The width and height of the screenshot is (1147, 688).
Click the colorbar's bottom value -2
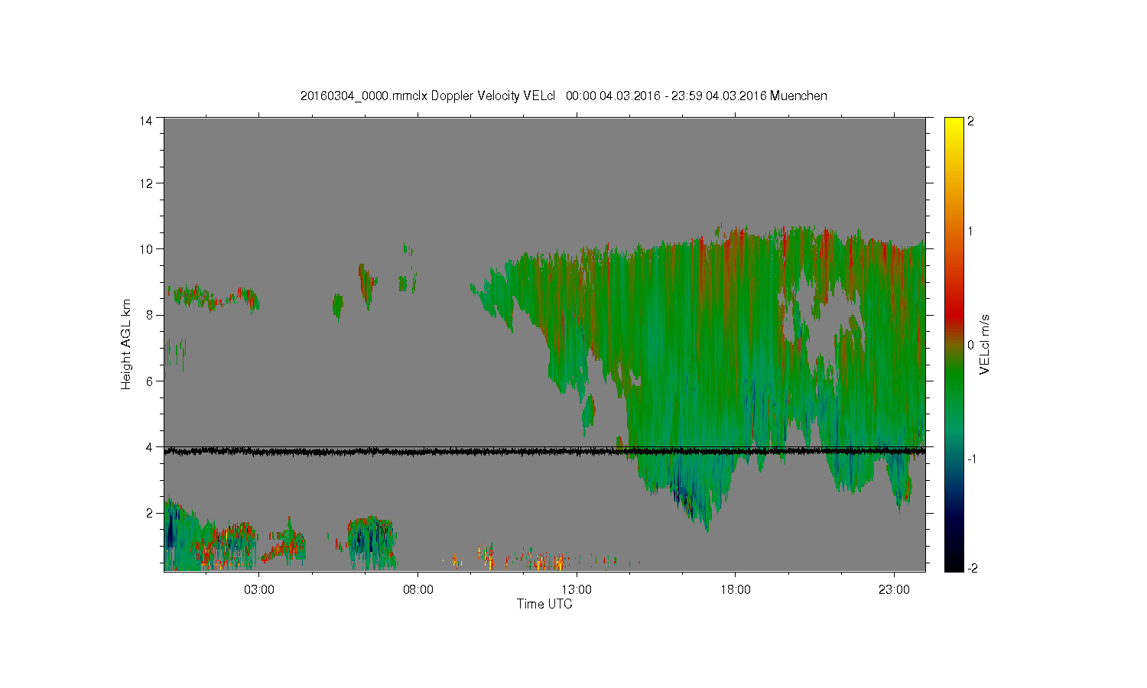point(972,568)
